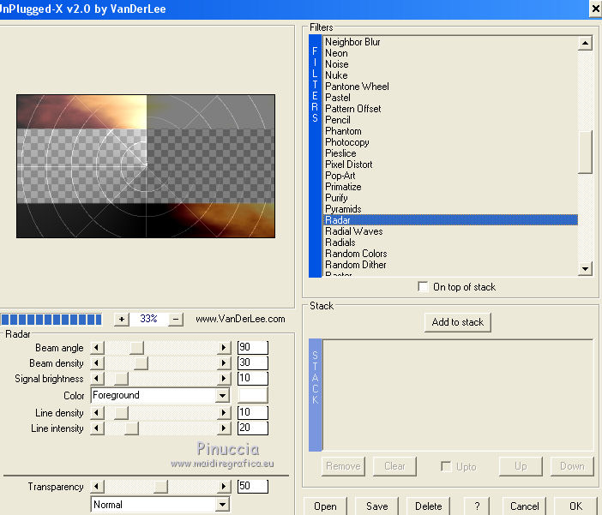Click the Beam density right arrow
Image resolution: width=602 pixels, height=515 pixels.
click(224, 363)
